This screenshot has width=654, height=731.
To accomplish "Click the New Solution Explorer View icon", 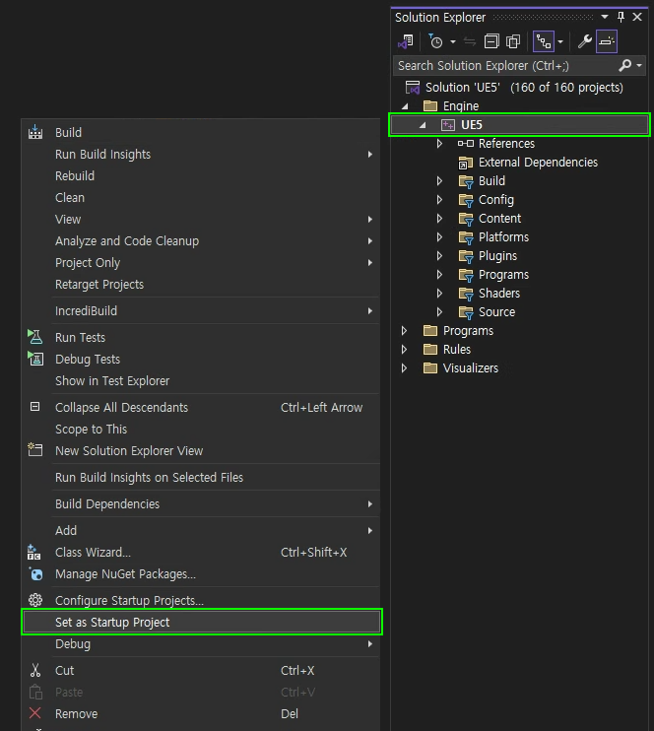I will click(34, 450).
